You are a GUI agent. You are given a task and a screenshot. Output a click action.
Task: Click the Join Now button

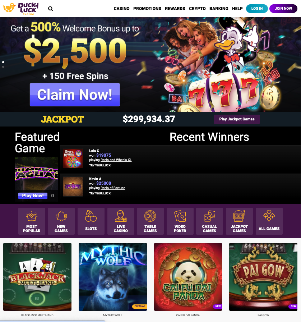[x=283, y=9]
